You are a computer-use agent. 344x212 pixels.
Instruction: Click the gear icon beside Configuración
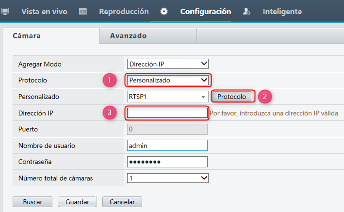pos(164,12)
